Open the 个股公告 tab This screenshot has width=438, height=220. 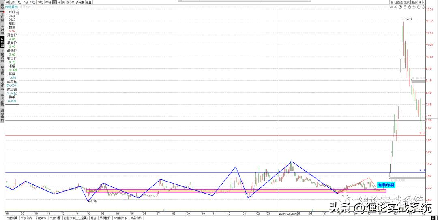(27, 218)
